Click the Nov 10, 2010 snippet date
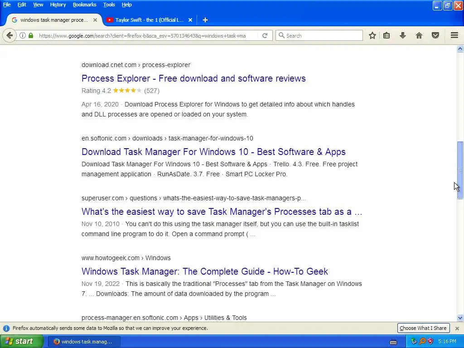Screen dimensions: 464x348 click(101, 224)
